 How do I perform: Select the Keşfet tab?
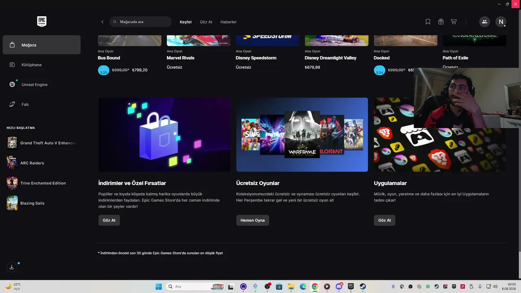(186, 22)
